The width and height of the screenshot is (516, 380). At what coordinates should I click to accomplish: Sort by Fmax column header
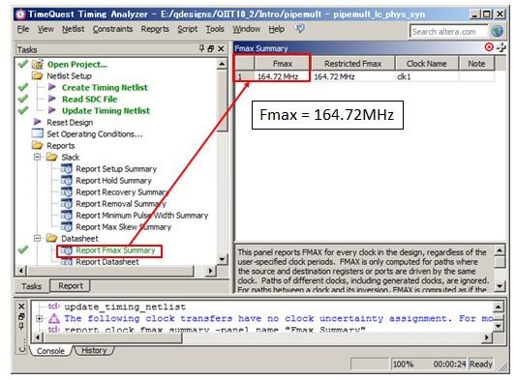(x=283, y=64)
